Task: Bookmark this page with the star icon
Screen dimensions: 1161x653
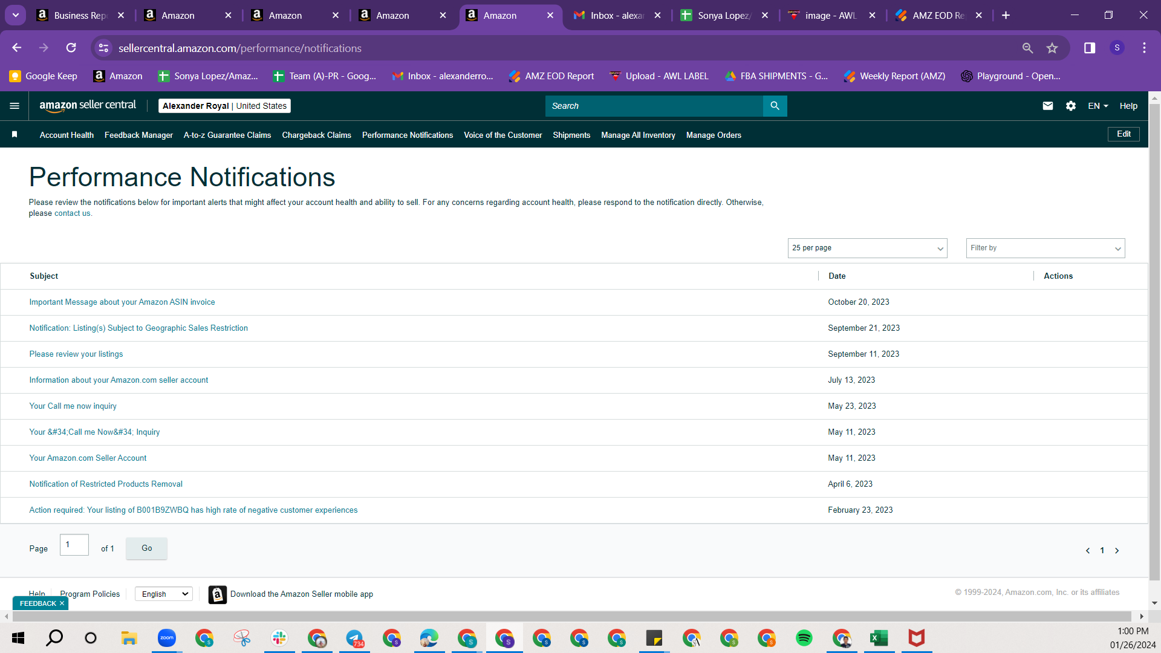Action: 1052,48
